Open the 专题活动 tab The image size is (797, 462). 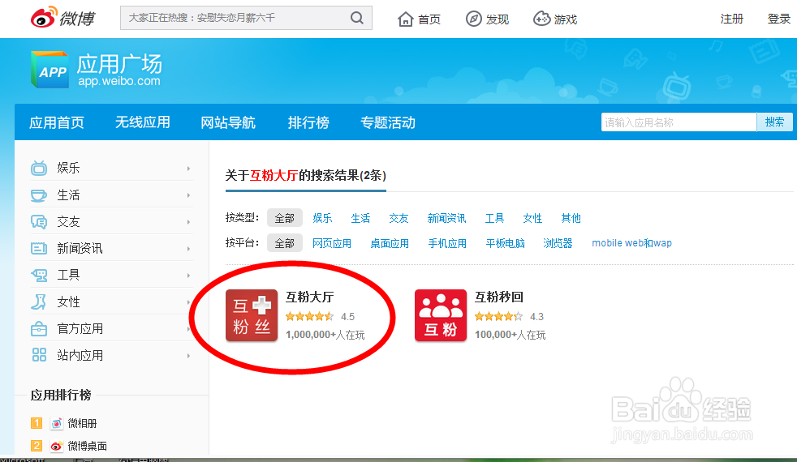(388, 122)
